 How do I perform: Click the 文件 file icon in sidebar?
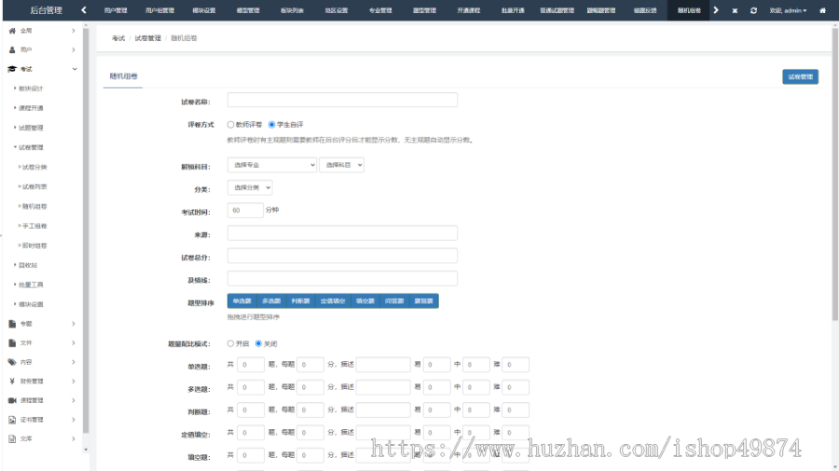click(12, 343)
